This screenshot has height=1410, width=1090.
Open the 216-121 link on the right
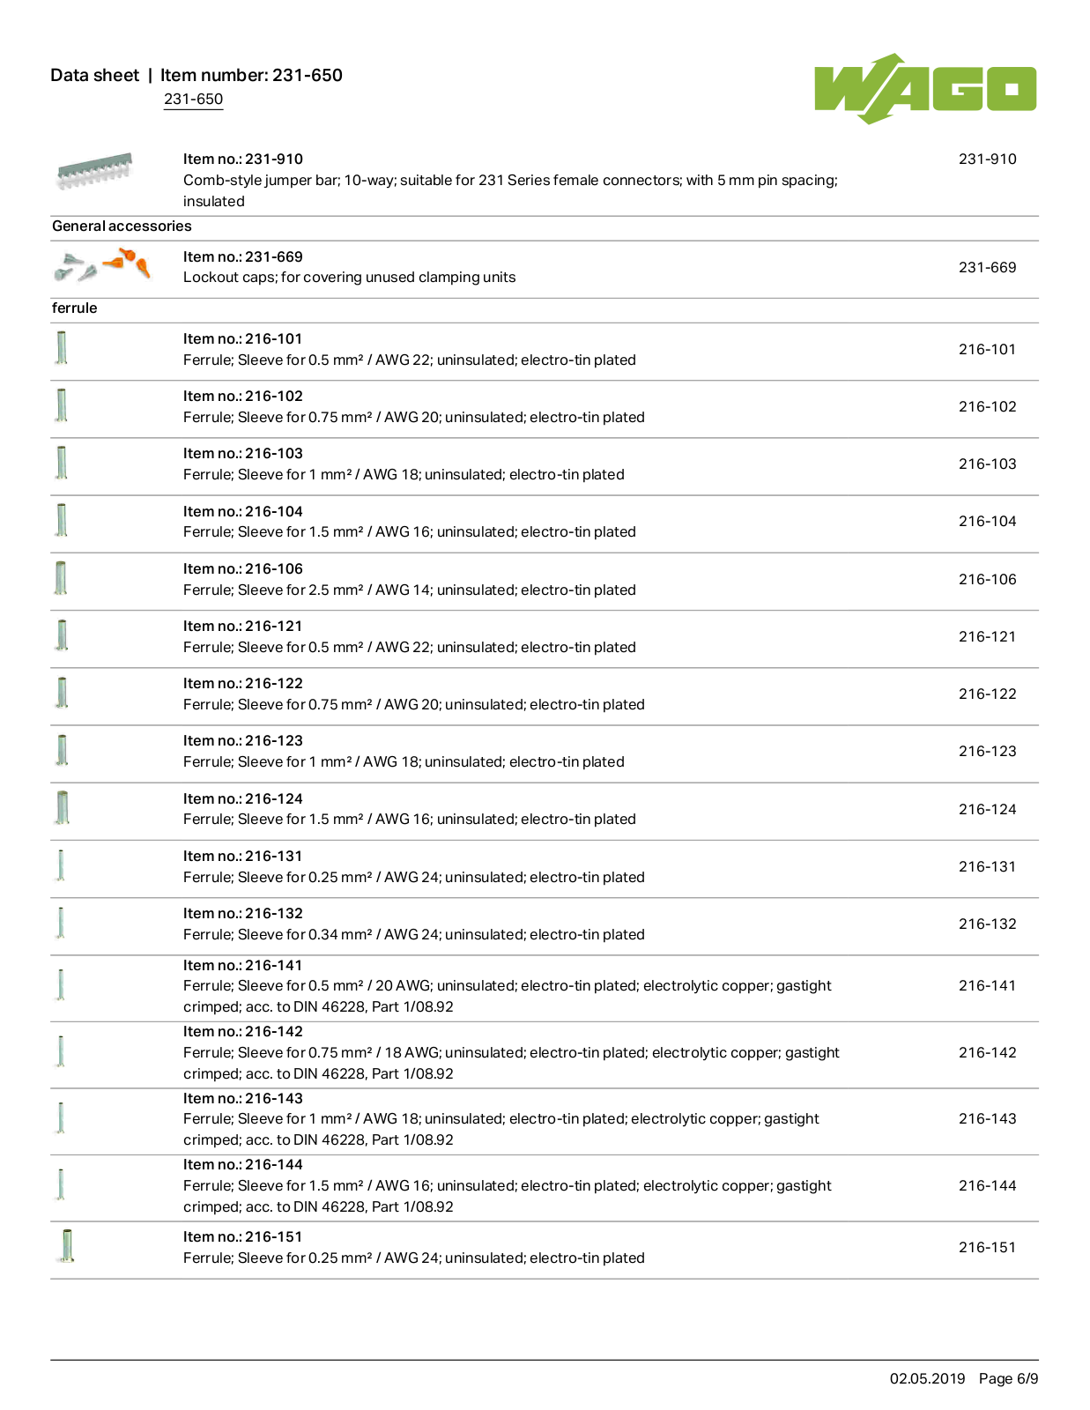tap(987, 637)
